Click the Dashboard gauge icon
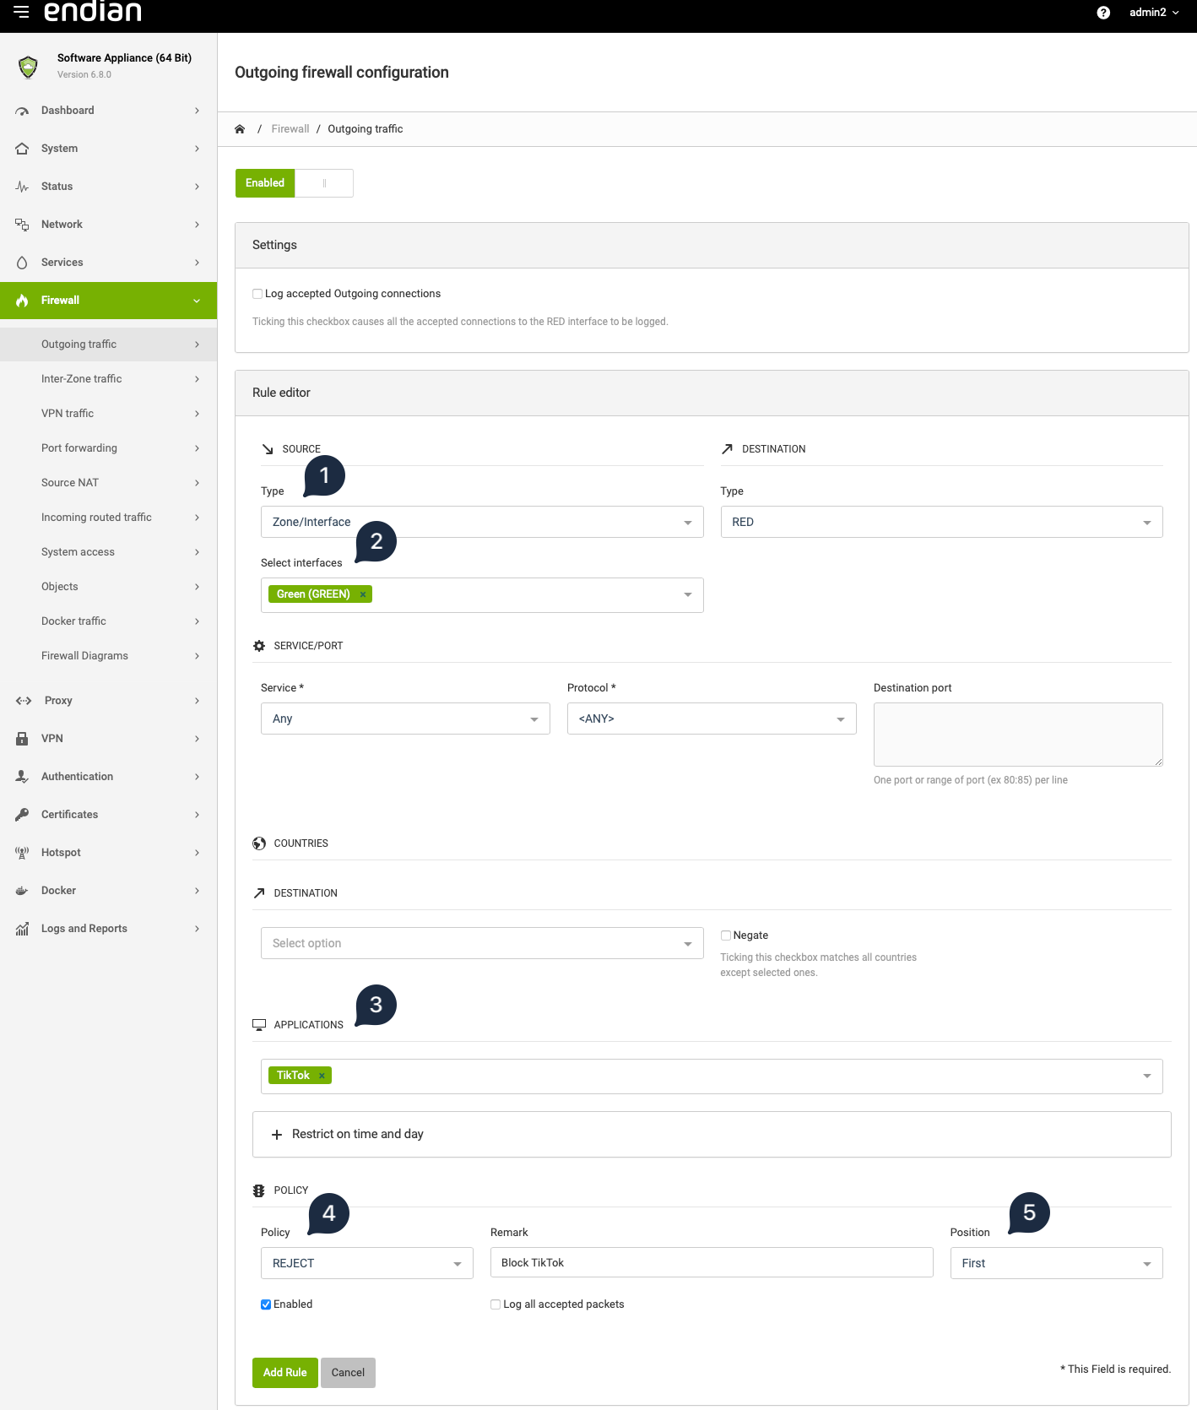Screen dimensions: 1197x1410 click(x=22, y=111)
